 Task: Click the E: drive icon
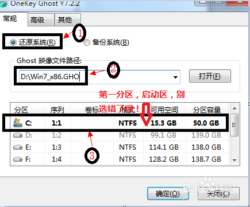[x=18, y=147]
